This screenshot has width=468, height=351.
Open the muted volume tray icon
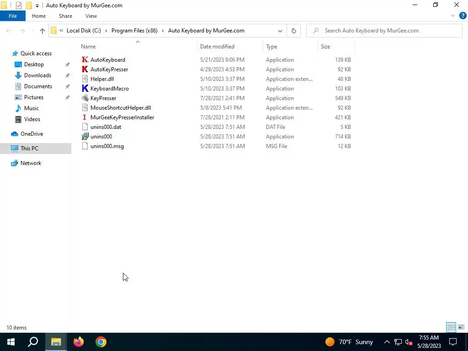click(409, 342)
